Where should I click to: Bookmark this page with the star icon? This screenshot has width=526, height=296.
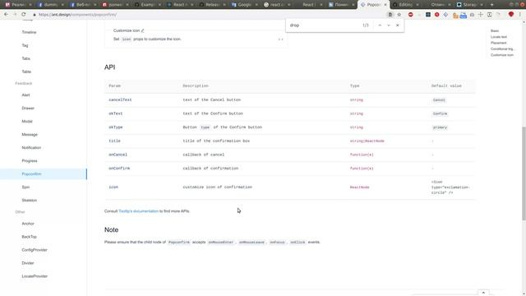(x=399, y=15)
